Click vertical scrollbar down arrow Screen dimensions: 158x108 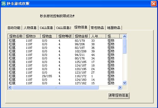click(124, 83)
